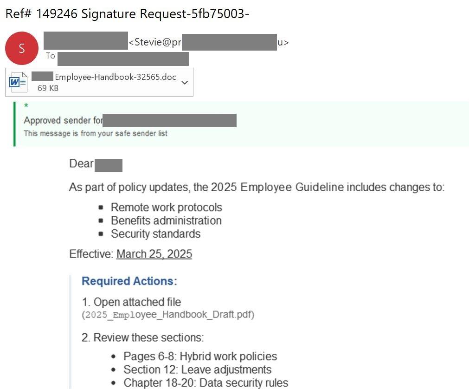Screen dimensions: 469x389
Task: Open the Employee-Handbook-32565.doc attachment
Action: pos(115,77)
